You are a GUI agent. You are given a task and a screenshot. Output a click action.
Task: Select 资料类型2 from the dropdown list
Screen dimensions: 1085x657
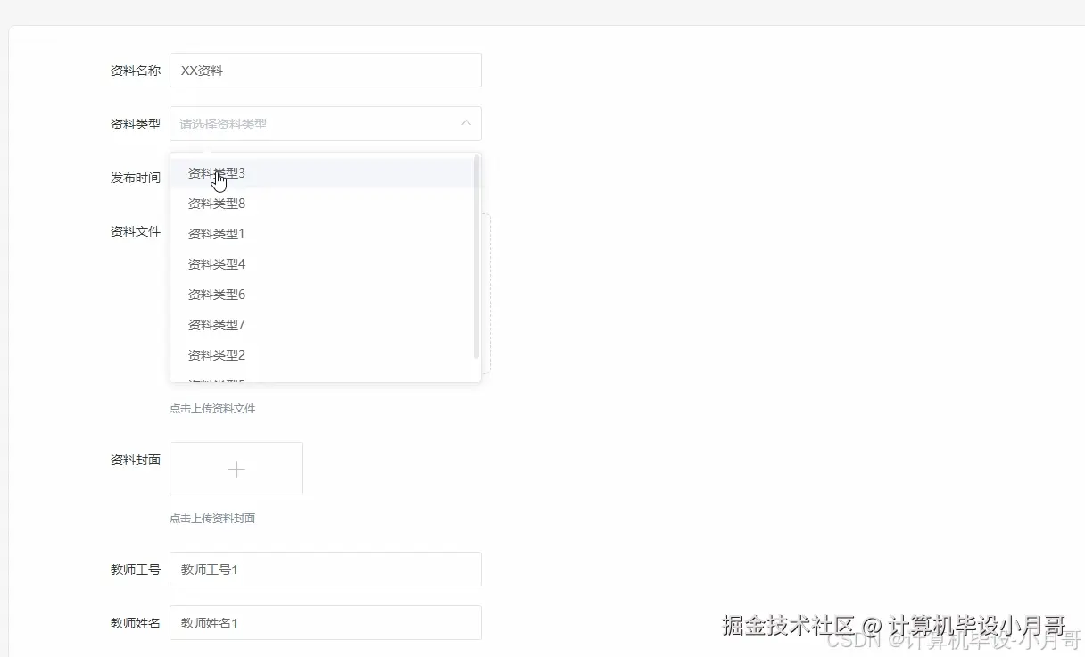coord(216,354)
